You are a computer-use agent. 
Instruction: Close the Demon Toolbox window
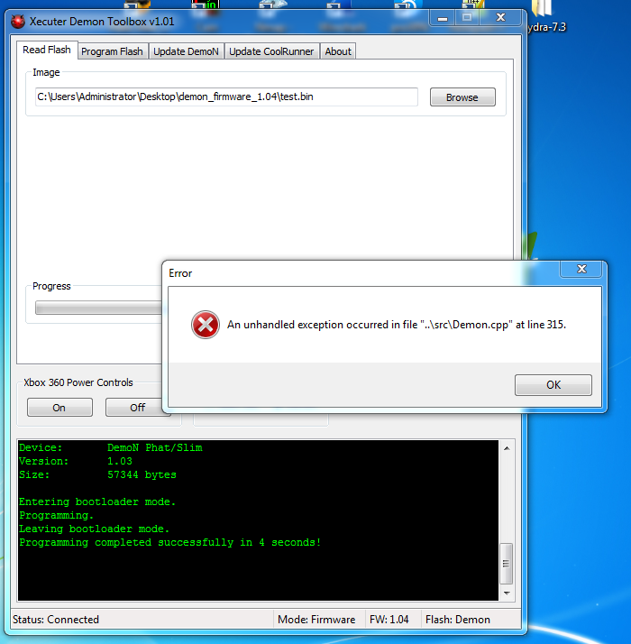500,17
